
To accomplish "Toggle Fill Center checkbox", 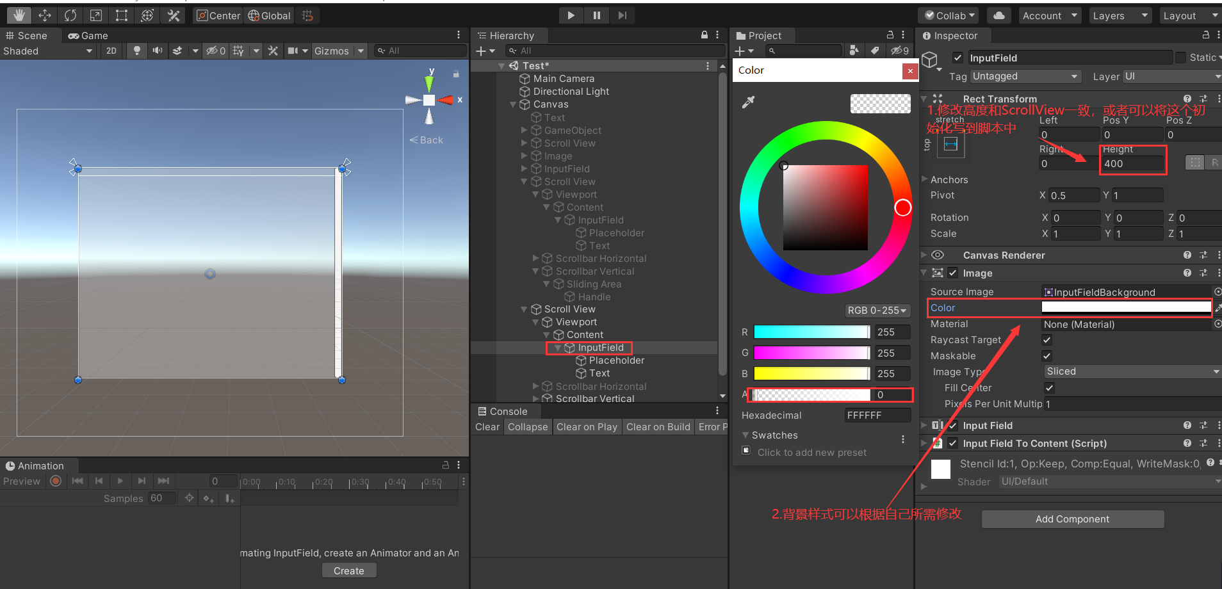I will coord(1049,387).
